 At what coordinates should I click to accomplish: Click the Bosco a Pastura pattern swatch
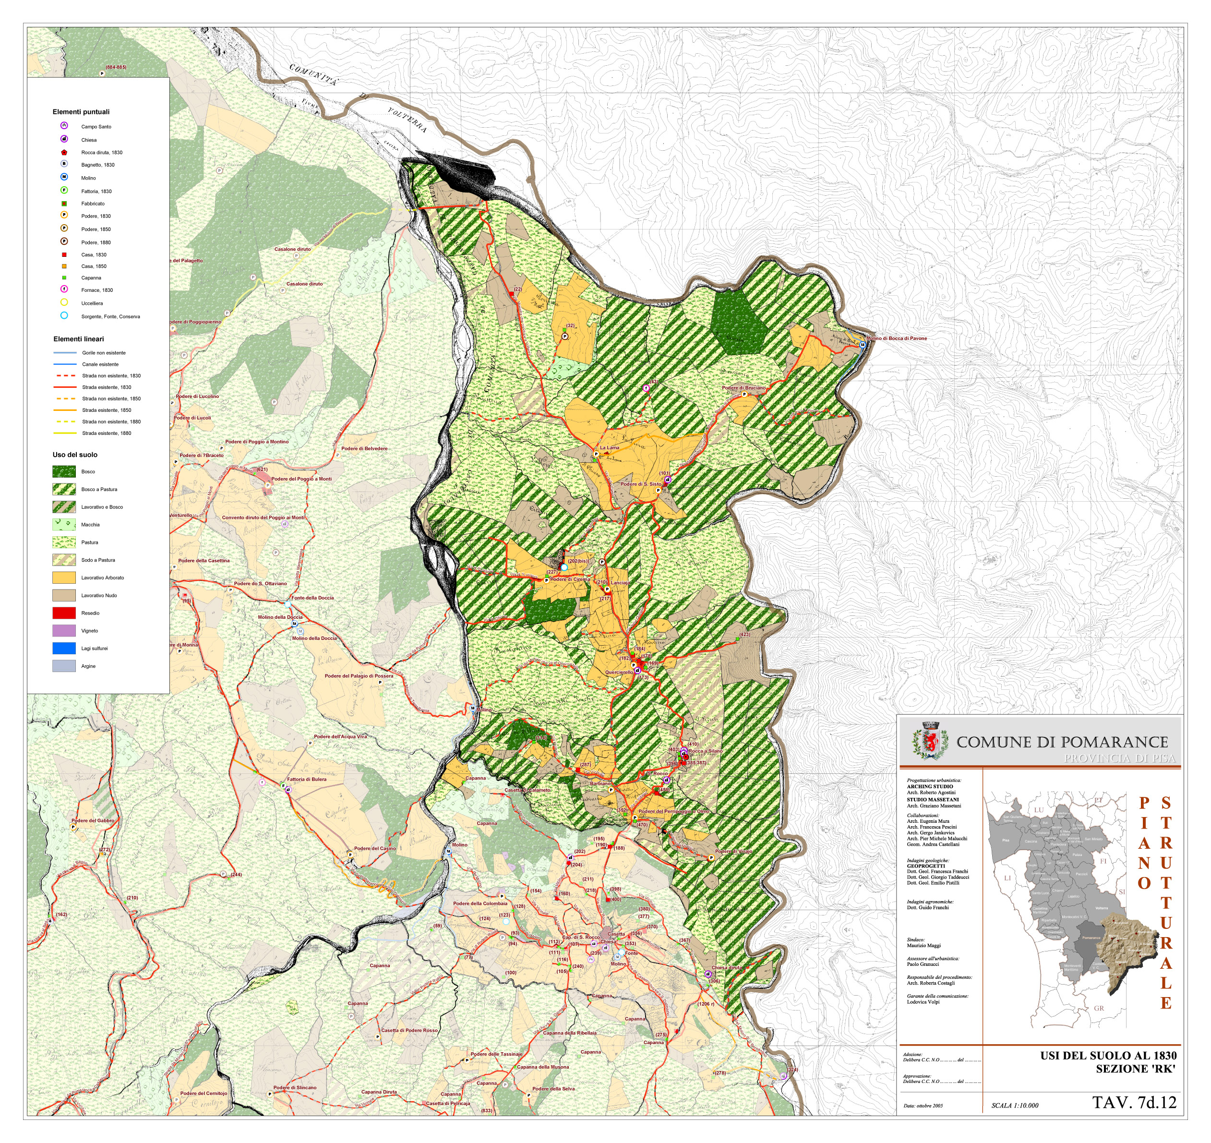coord(64,489)
